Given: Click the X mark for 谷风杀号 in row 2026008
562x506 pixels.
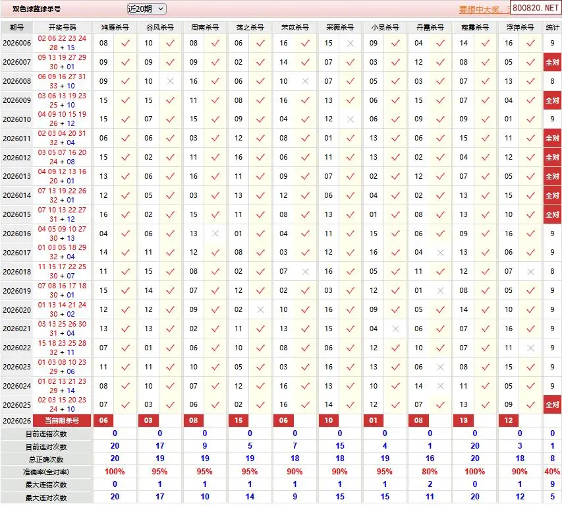Looking at the screenshot, I should (171, 81).
